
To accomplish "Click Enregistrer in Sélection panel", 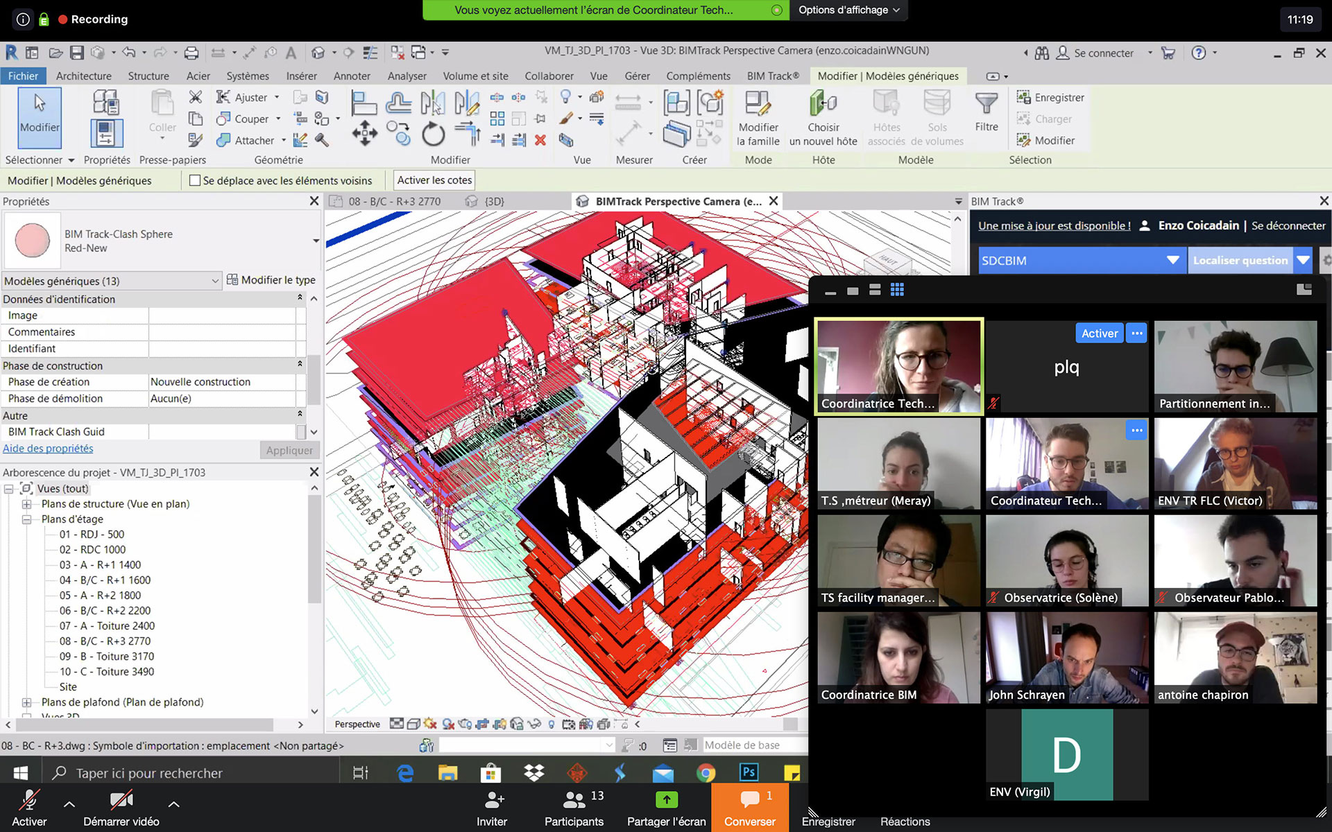I will [x=1050, y=97].
